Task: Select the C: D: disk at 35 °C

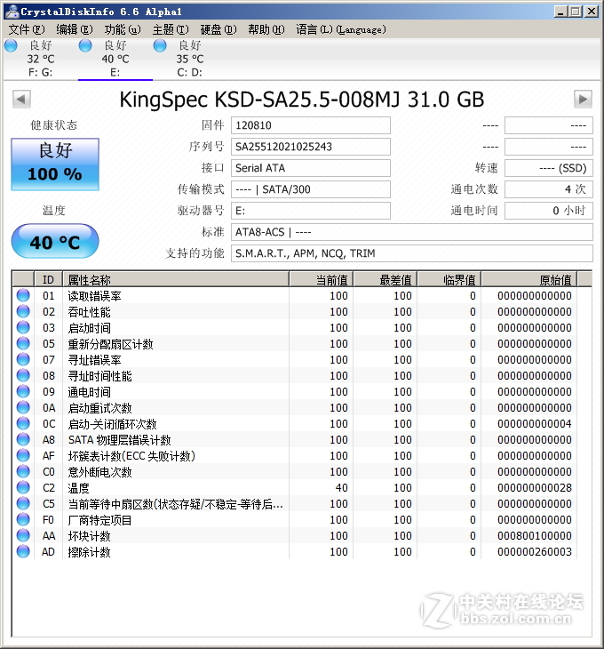Action: click(190, 59)
